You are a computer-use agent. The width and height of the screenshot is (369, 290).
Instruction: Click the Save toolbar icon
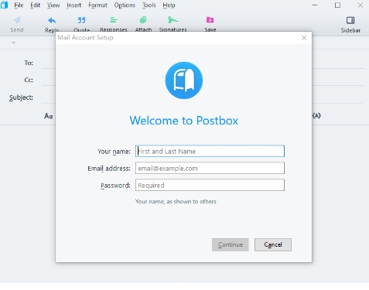210,20
